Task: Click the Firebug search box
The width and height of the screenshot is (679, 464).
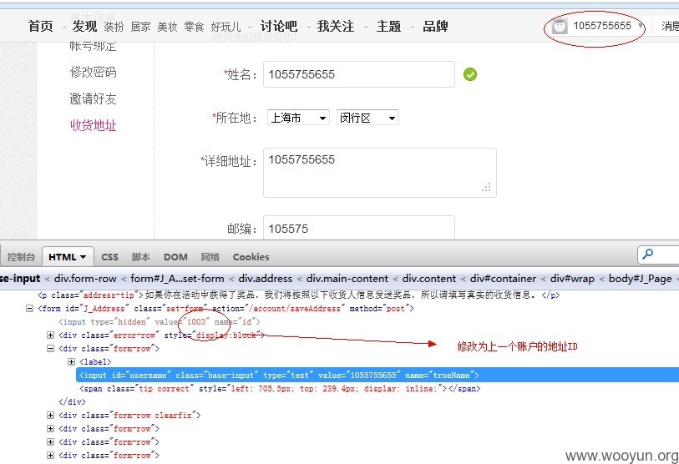Action: pyautogui.click(x=658, y=255)
